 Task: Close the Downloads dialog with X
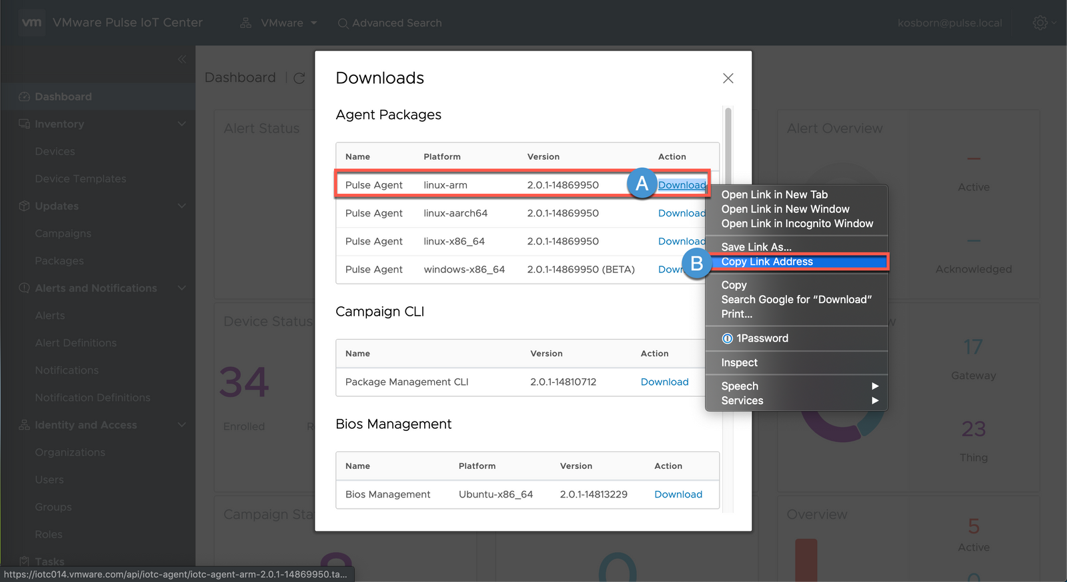[x=728, y=79]
